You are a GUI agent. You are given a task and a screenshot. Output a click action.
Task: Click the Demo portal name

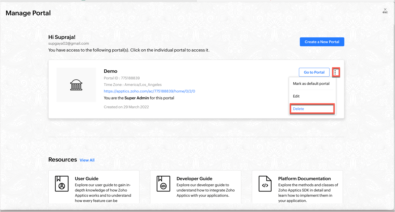(111, 71)
